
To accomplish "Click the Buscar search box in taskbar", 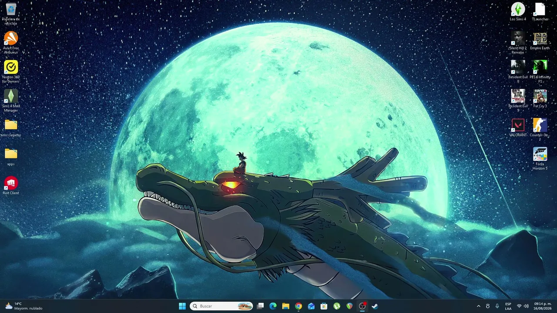I will (x=222, y=306).
